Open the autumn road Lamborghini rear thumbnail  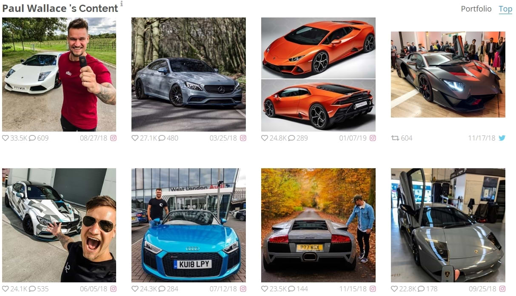pyautogui.click(x=318, y=225)
